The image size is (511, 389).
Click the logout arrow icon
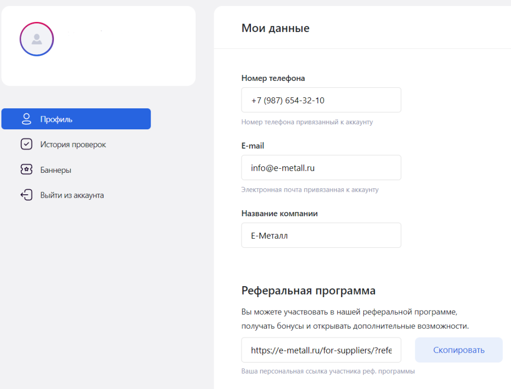[x=26, y=195]
